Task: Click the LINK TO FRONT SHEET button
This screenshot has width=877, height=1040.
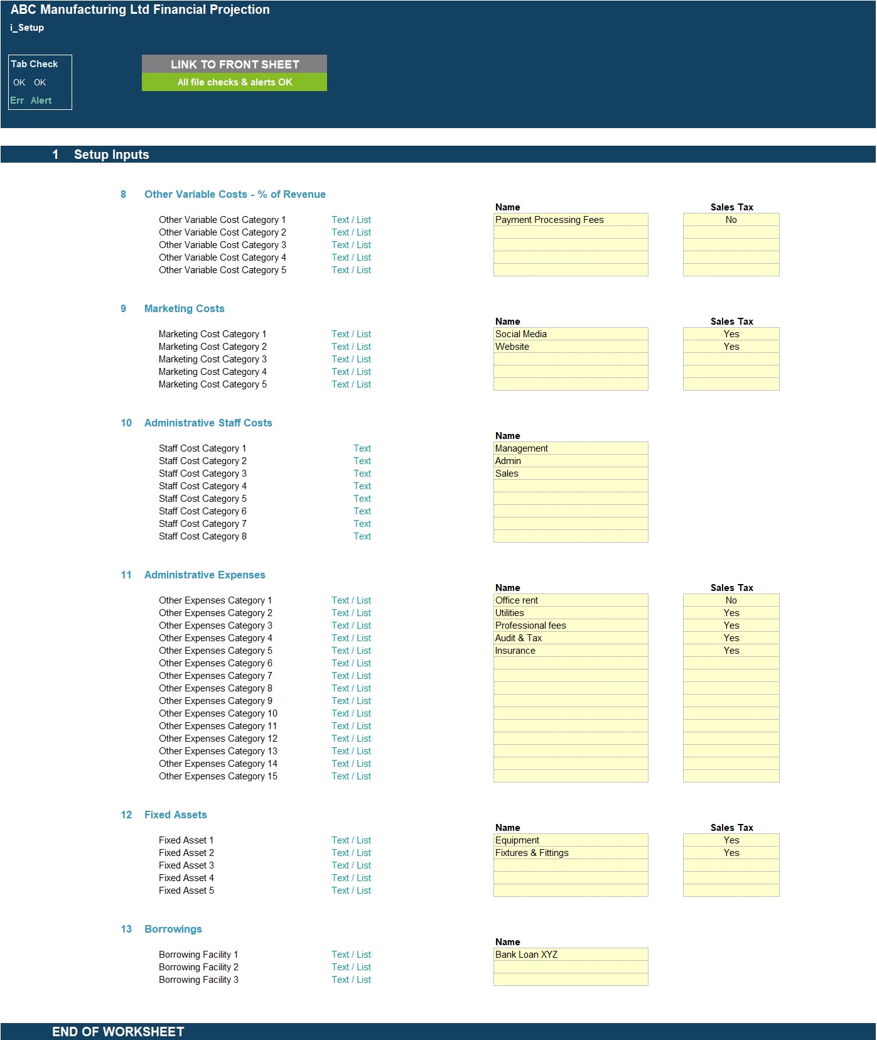Action: [234, 64]
